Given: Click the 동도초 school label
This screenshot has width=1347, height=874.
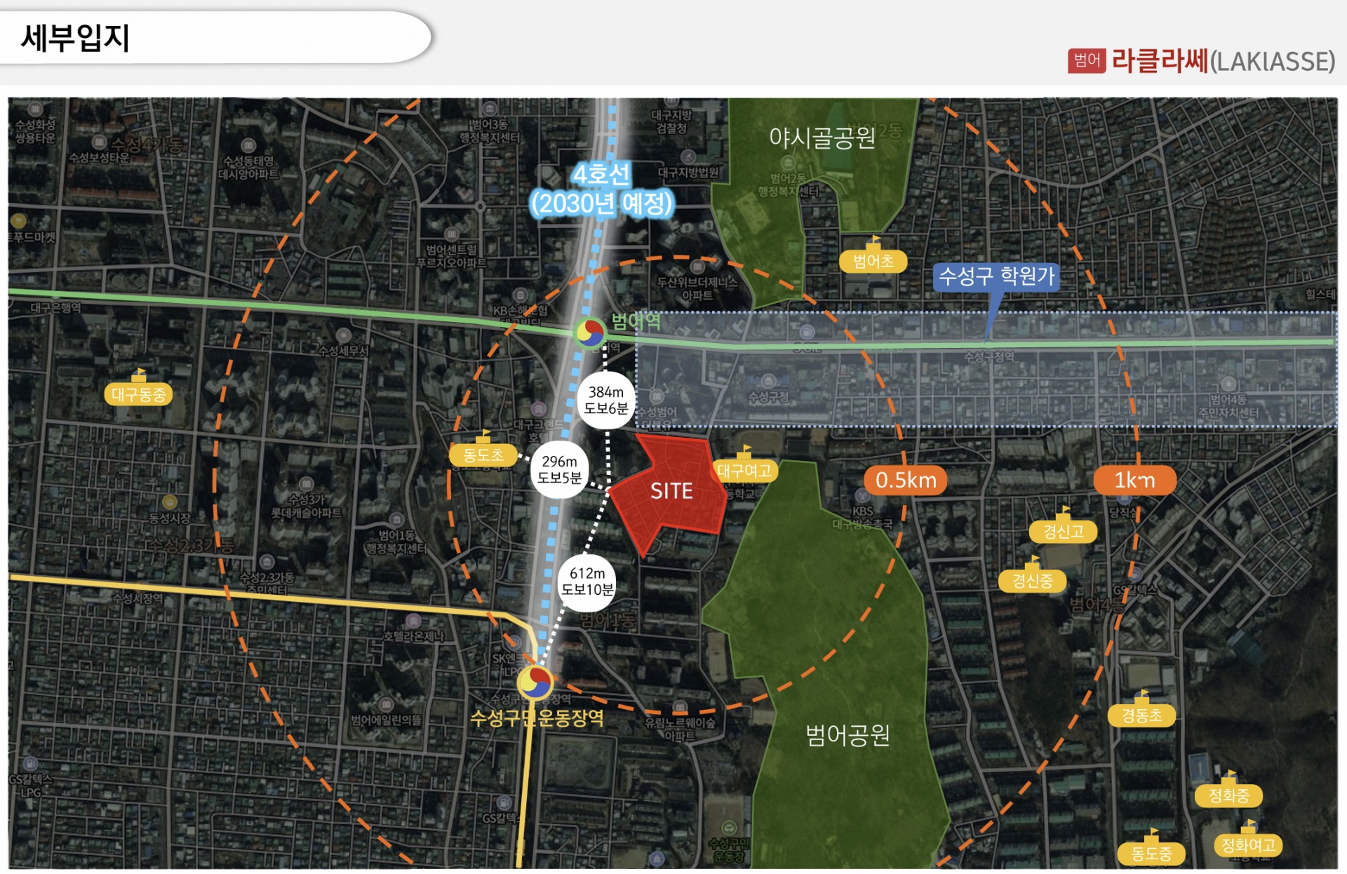Looking at the screenshot, I should 483,455.
